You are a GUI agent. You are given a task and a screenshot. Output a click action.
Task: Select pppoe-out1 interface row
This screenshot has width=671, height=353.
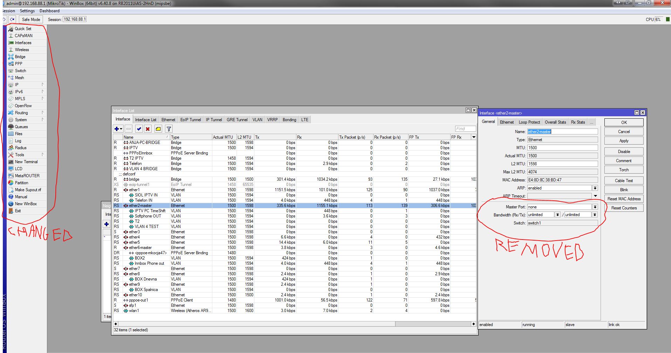[x=294, y=300]
